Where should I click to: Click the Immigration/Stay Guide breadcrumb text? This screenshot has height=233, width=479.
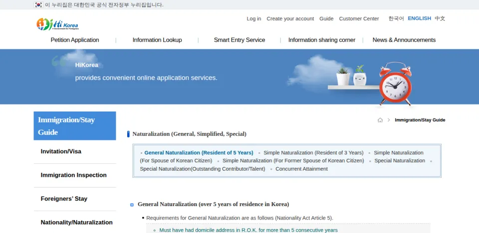pos(420,120)
